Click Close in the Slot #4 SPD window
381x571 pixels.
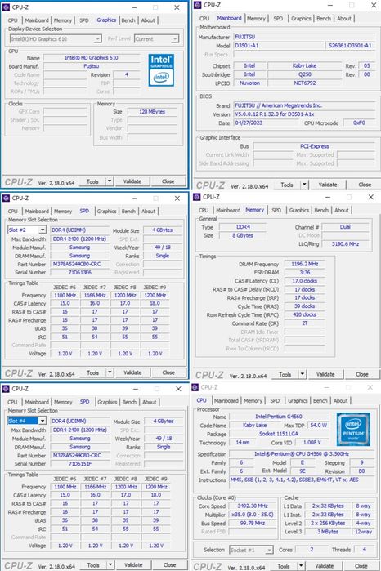coord(169,565)
